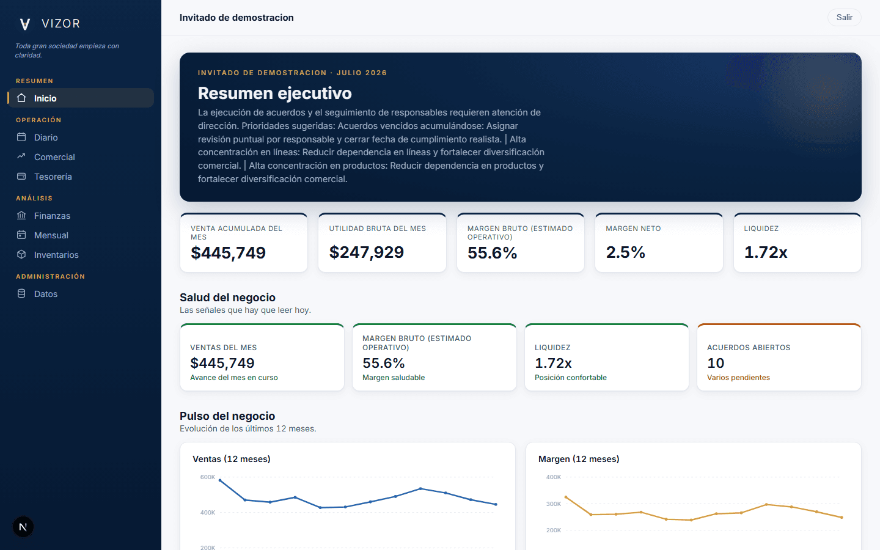
Task: Click the 'Salud del negocio' heading
Action: (x=227, y=298)
